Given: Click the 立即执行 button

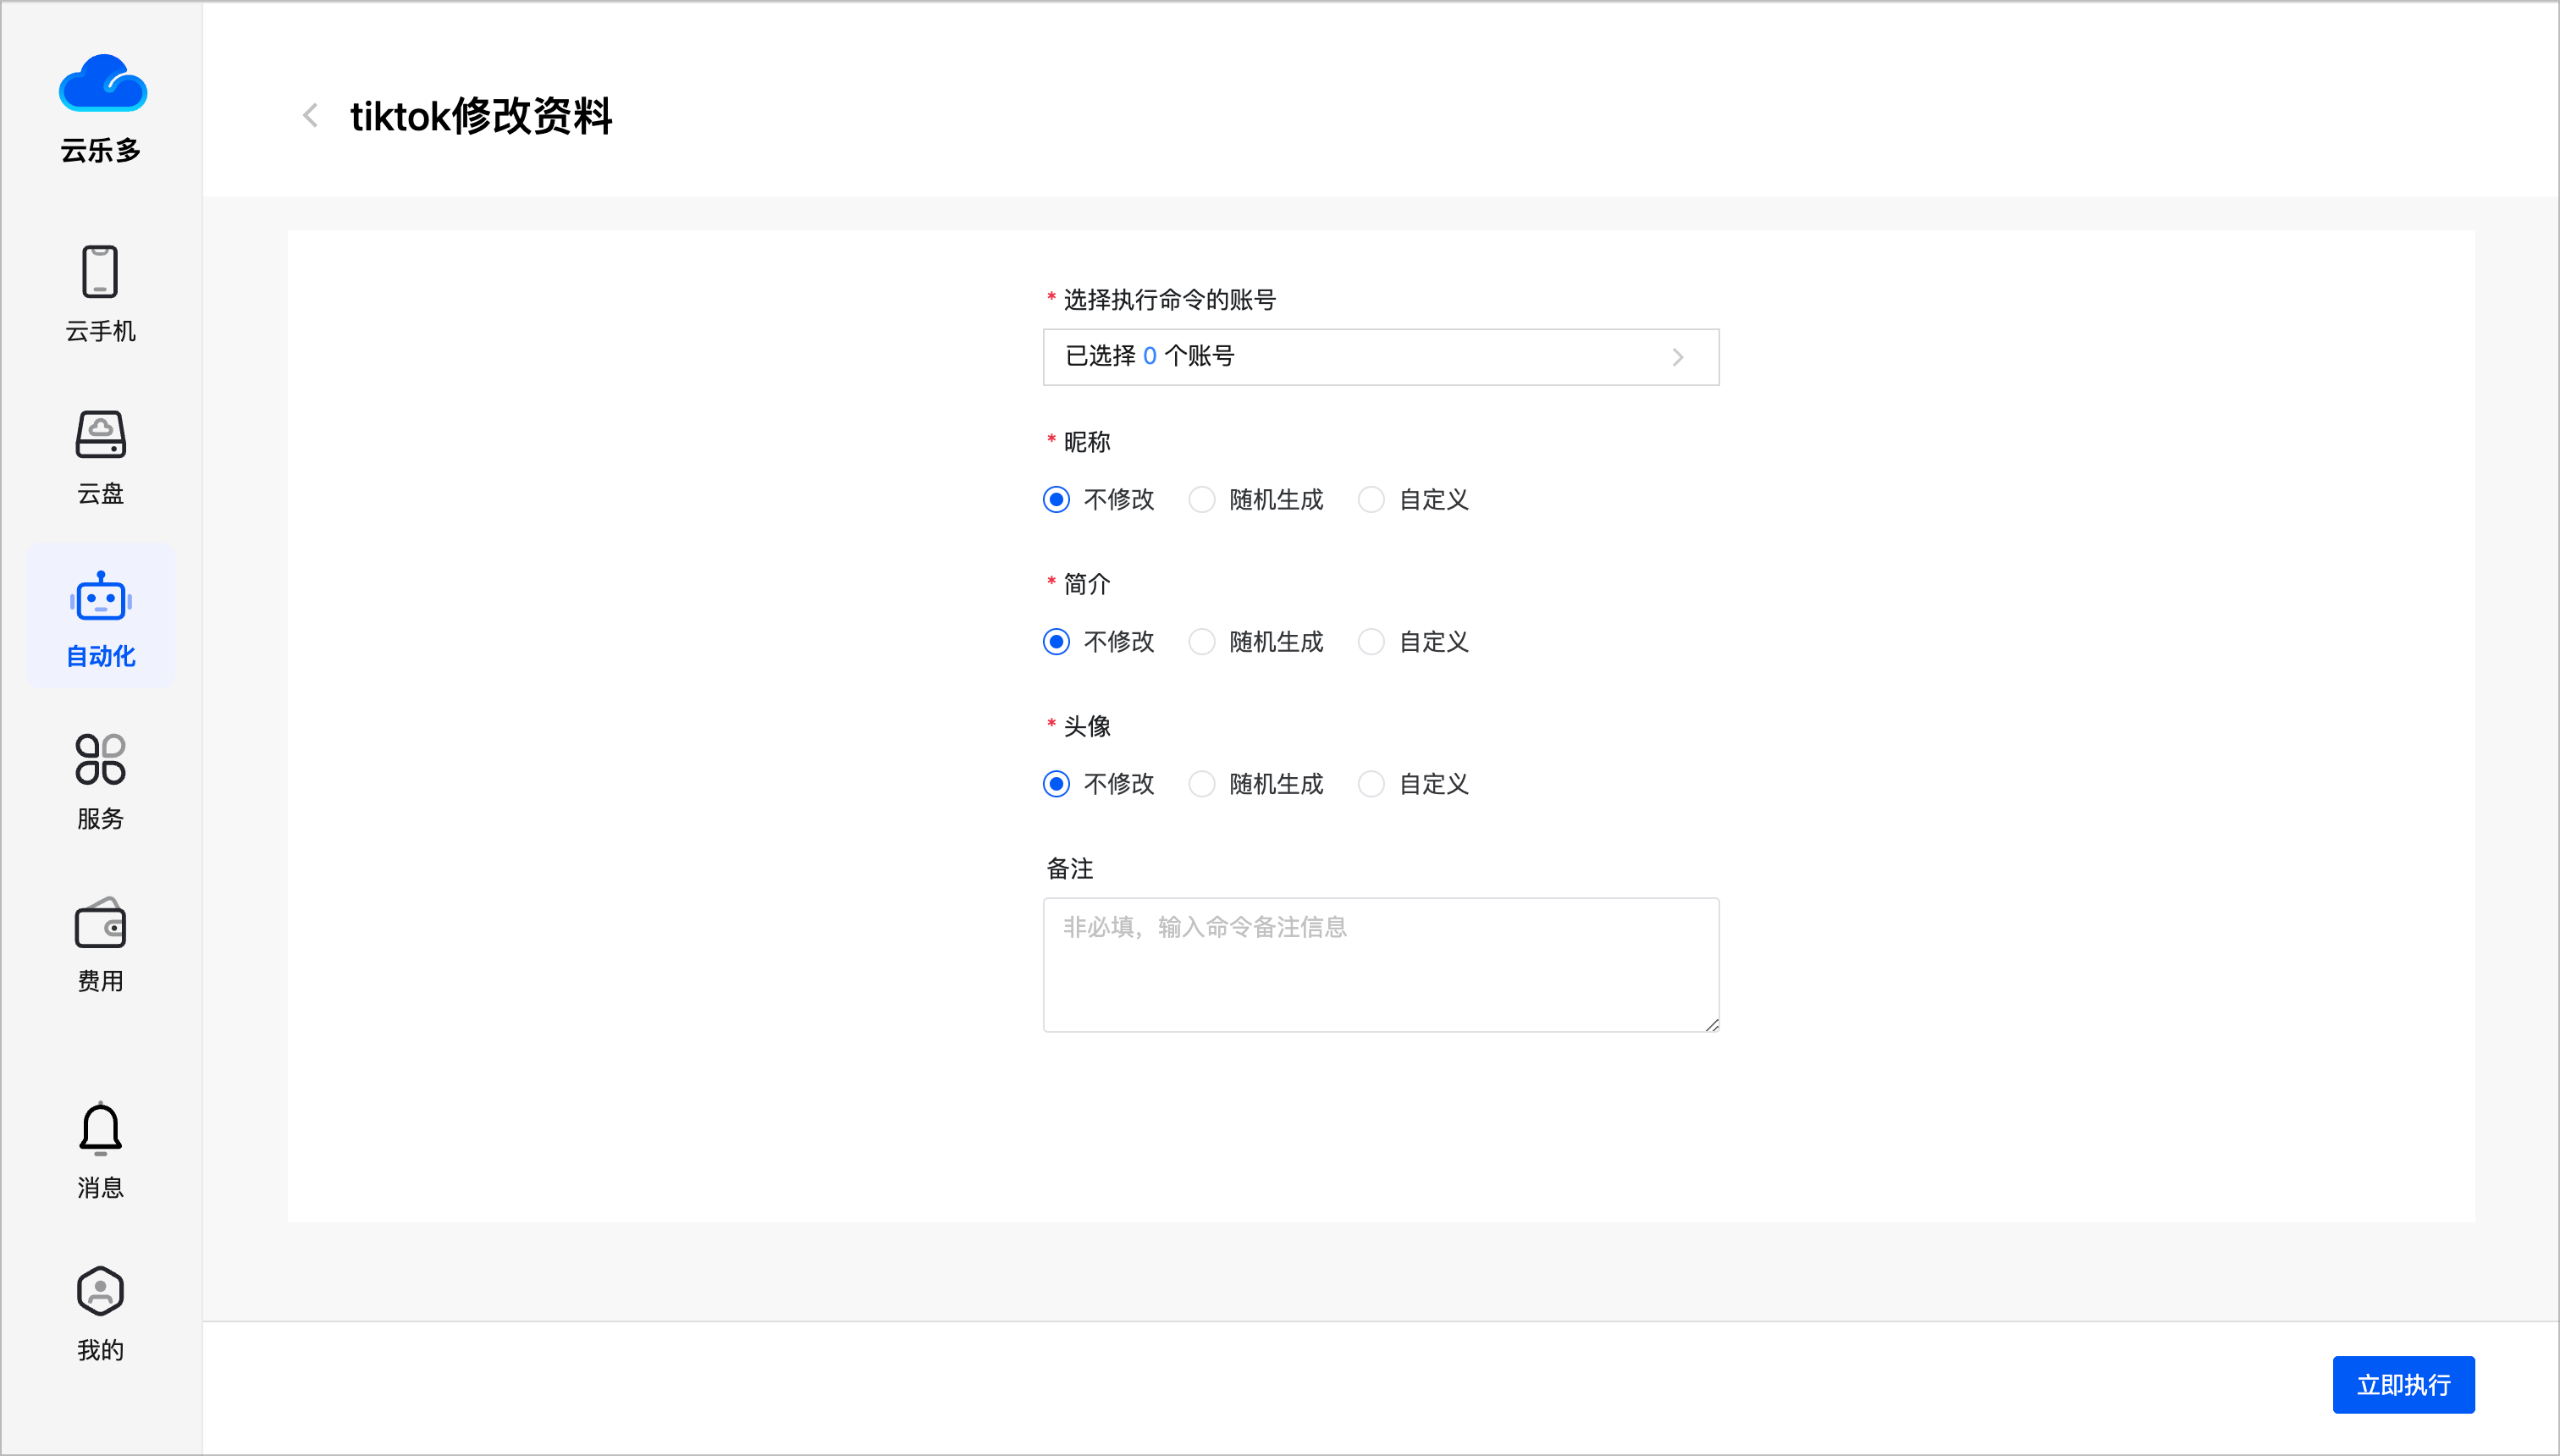Looking at the screenshot, I should click(x=2403, y=1384).
